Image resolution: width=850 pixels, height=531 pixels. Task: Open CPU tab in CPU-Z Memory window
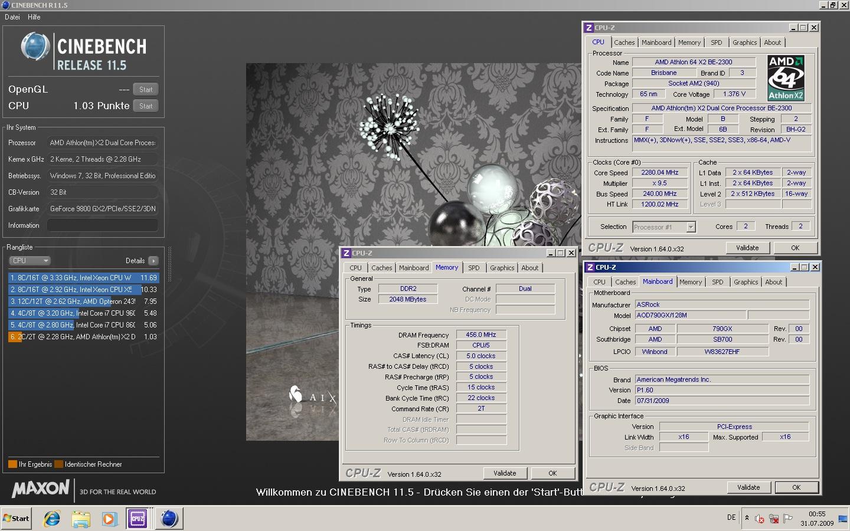(x=356, y=268)
